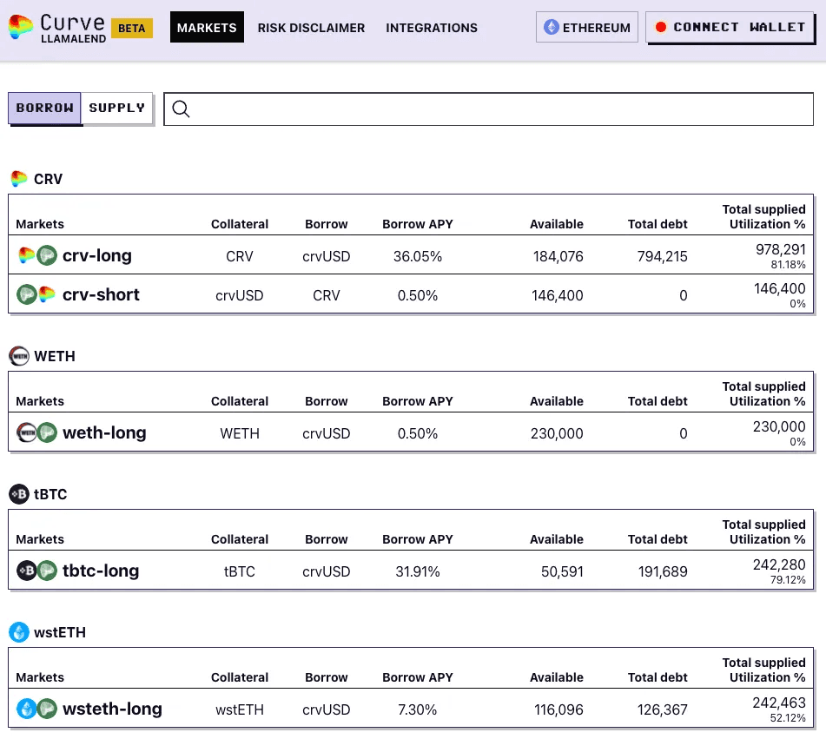Open the wsteth-long market row
Screen dimensions: 826x739
[x=112, y=709]
